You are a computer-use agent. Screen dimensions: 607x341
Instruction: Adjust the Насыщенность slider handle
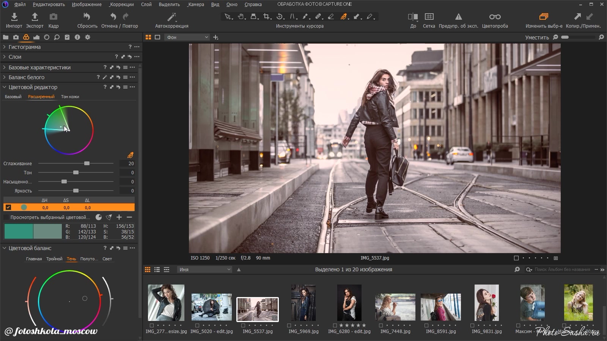(x=64, y=181)
